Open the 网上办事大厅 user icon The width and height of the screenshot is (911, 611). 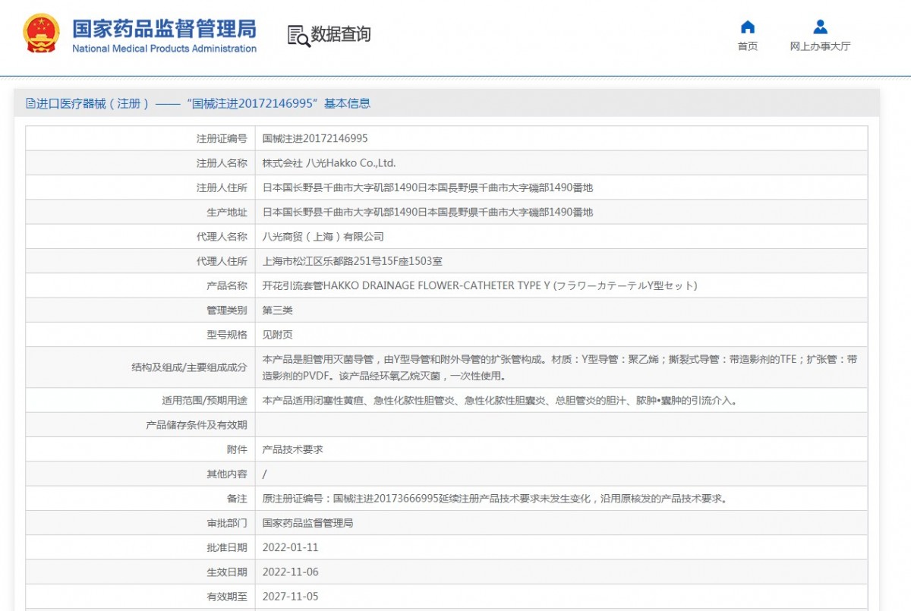[x=820, y=27]
